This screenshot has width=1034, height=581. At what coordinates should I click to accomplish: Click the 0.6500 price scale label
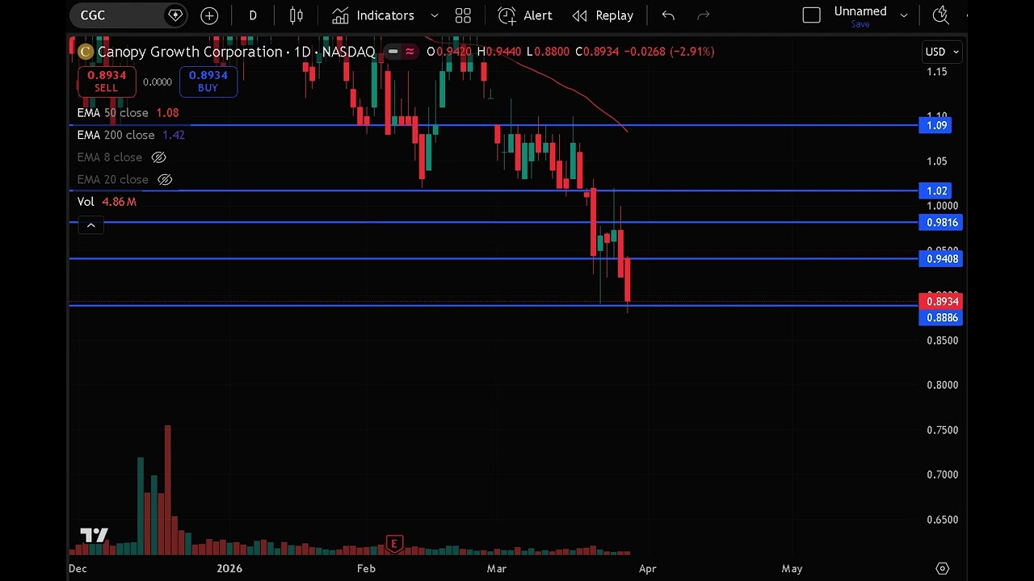[x=942, y=520]
